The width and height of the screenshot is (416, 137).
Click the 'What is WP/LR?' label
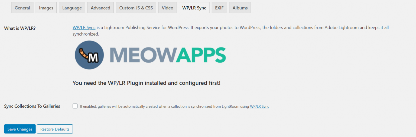pos(20,28)
